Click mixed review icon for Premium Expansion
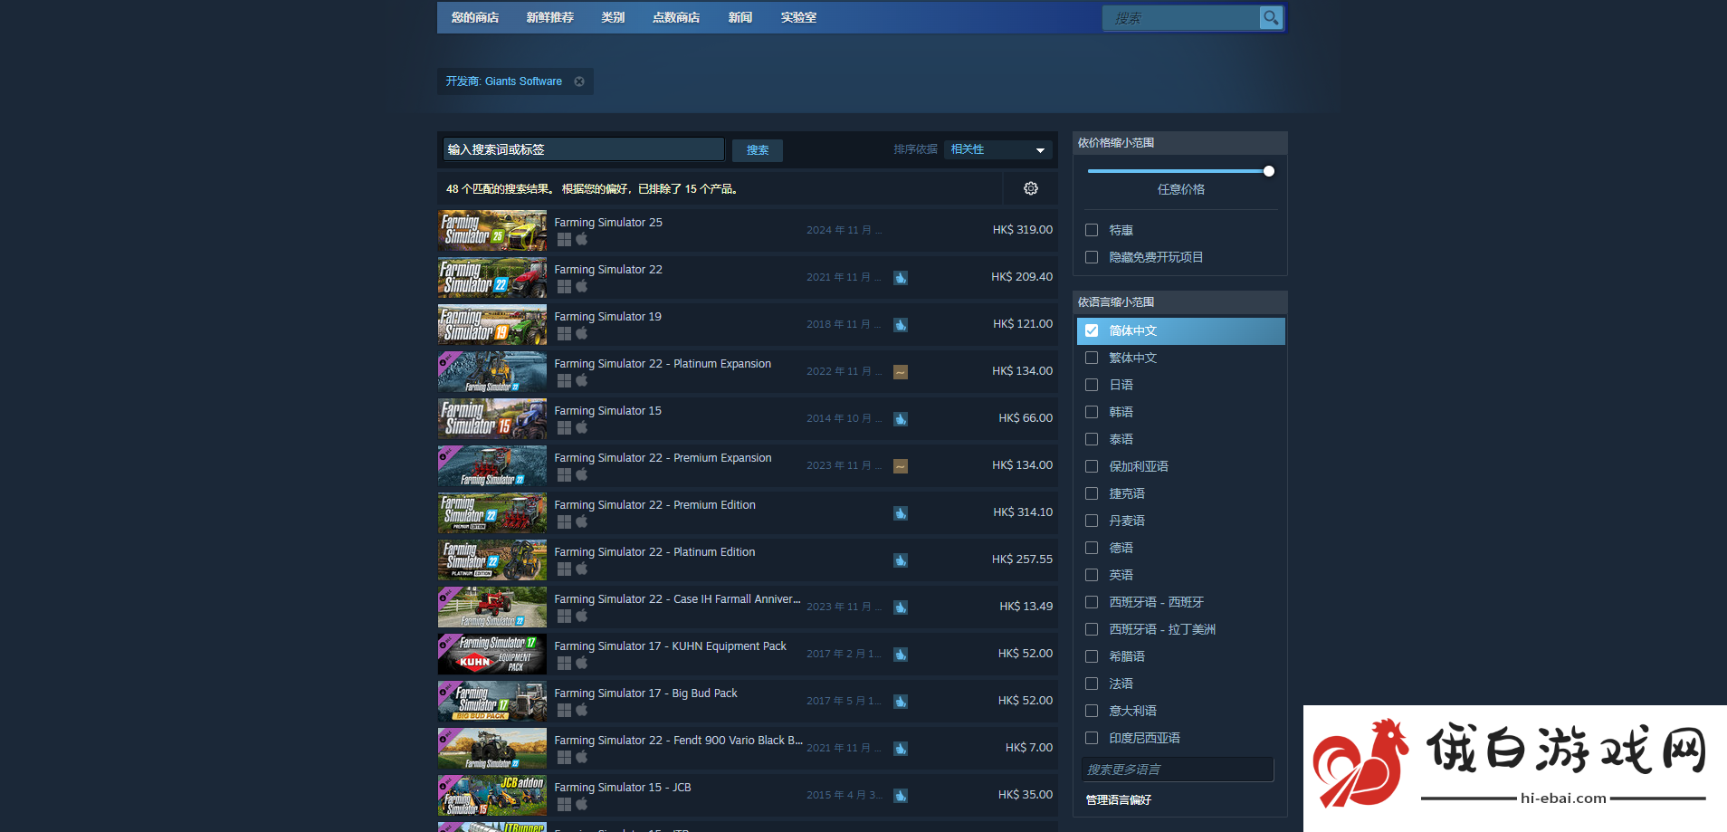 [901, 466]
